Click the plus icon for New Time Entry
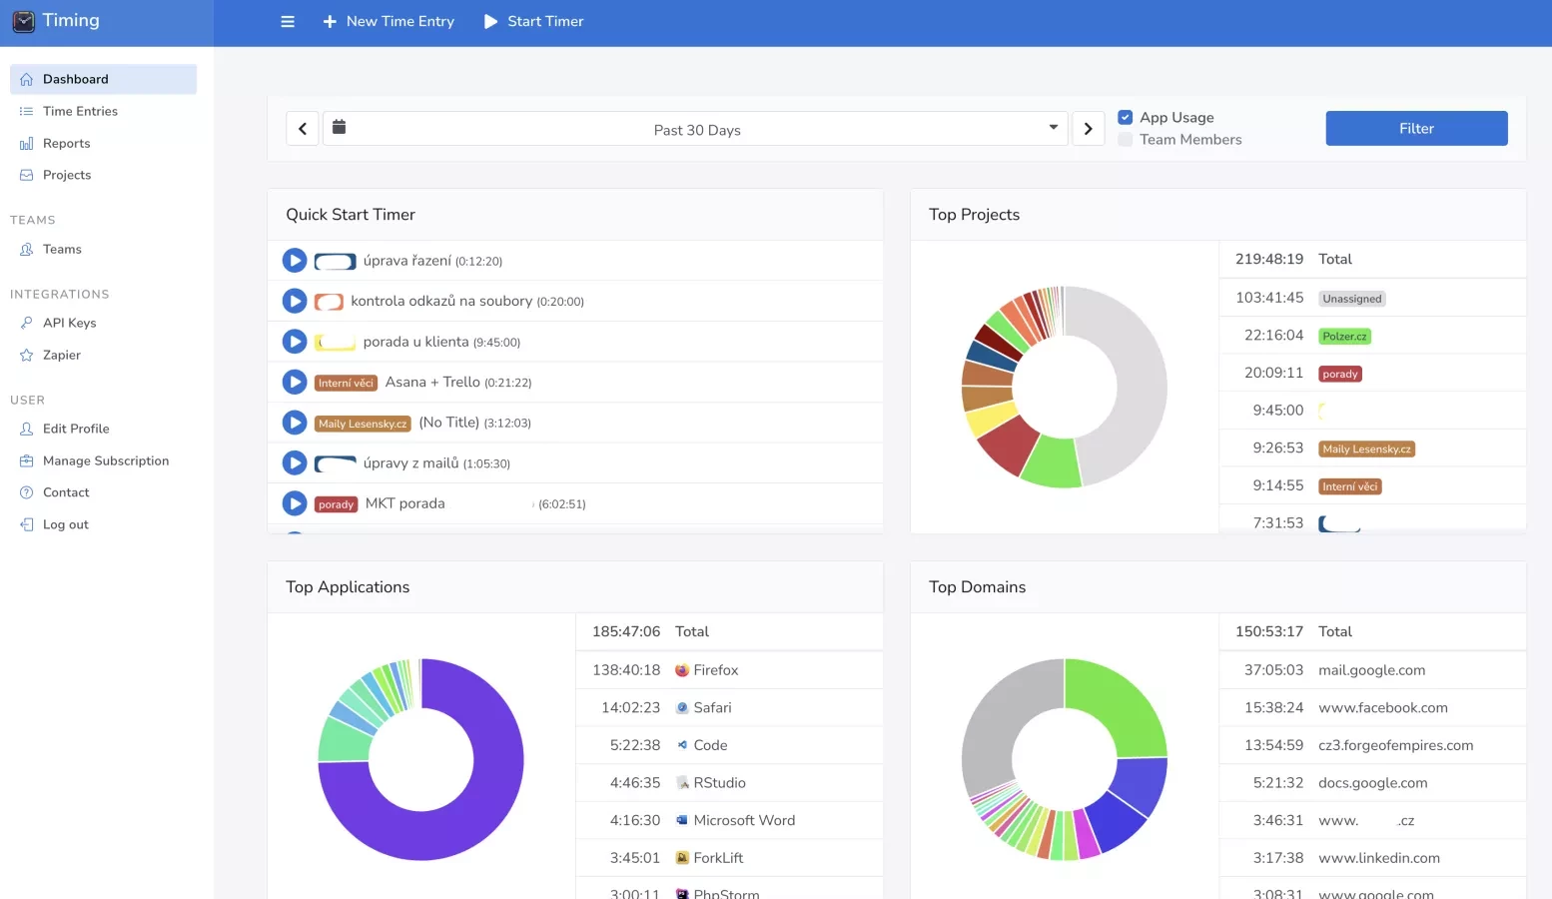 [x=330, y=21]
